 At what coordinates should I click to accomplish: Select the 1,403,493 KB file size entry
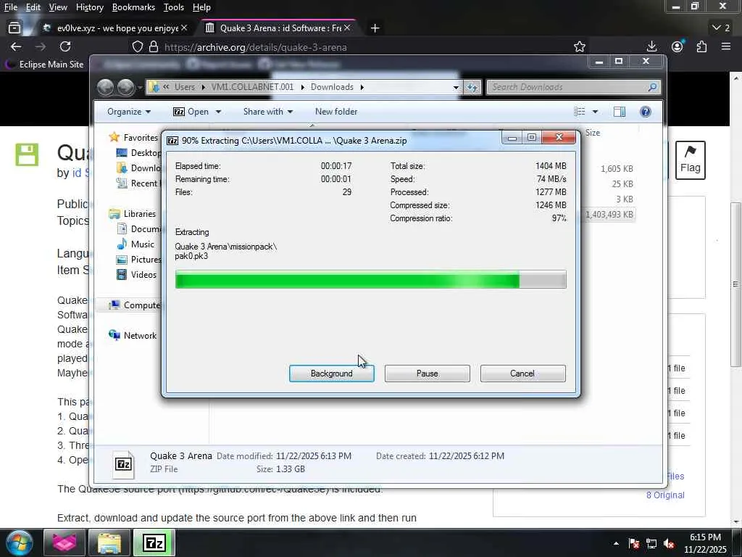(609, 215)
